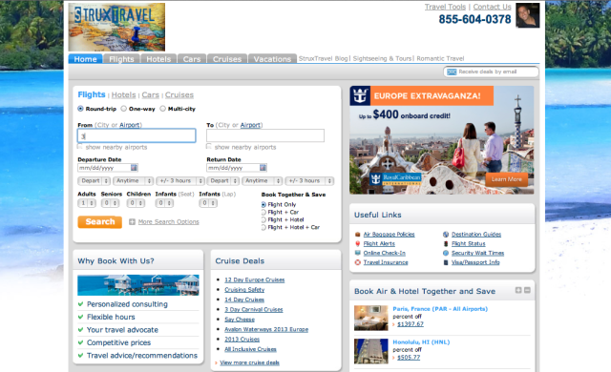
Task: Click the Air Baggage Policies suitcase icon
Action: (x=358, y=235)
